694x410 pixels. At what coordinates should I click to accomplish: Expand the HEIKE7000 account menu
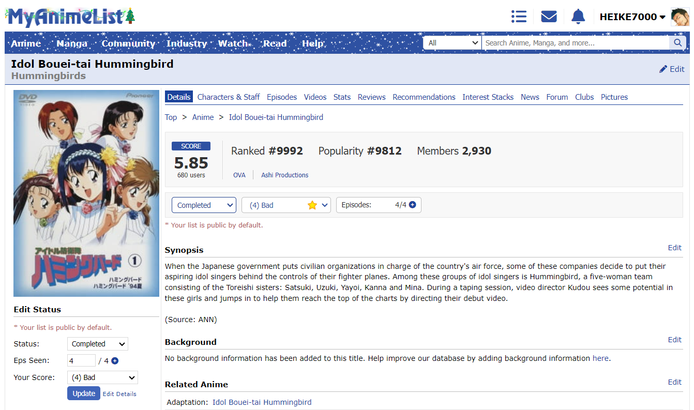(632, 17)
